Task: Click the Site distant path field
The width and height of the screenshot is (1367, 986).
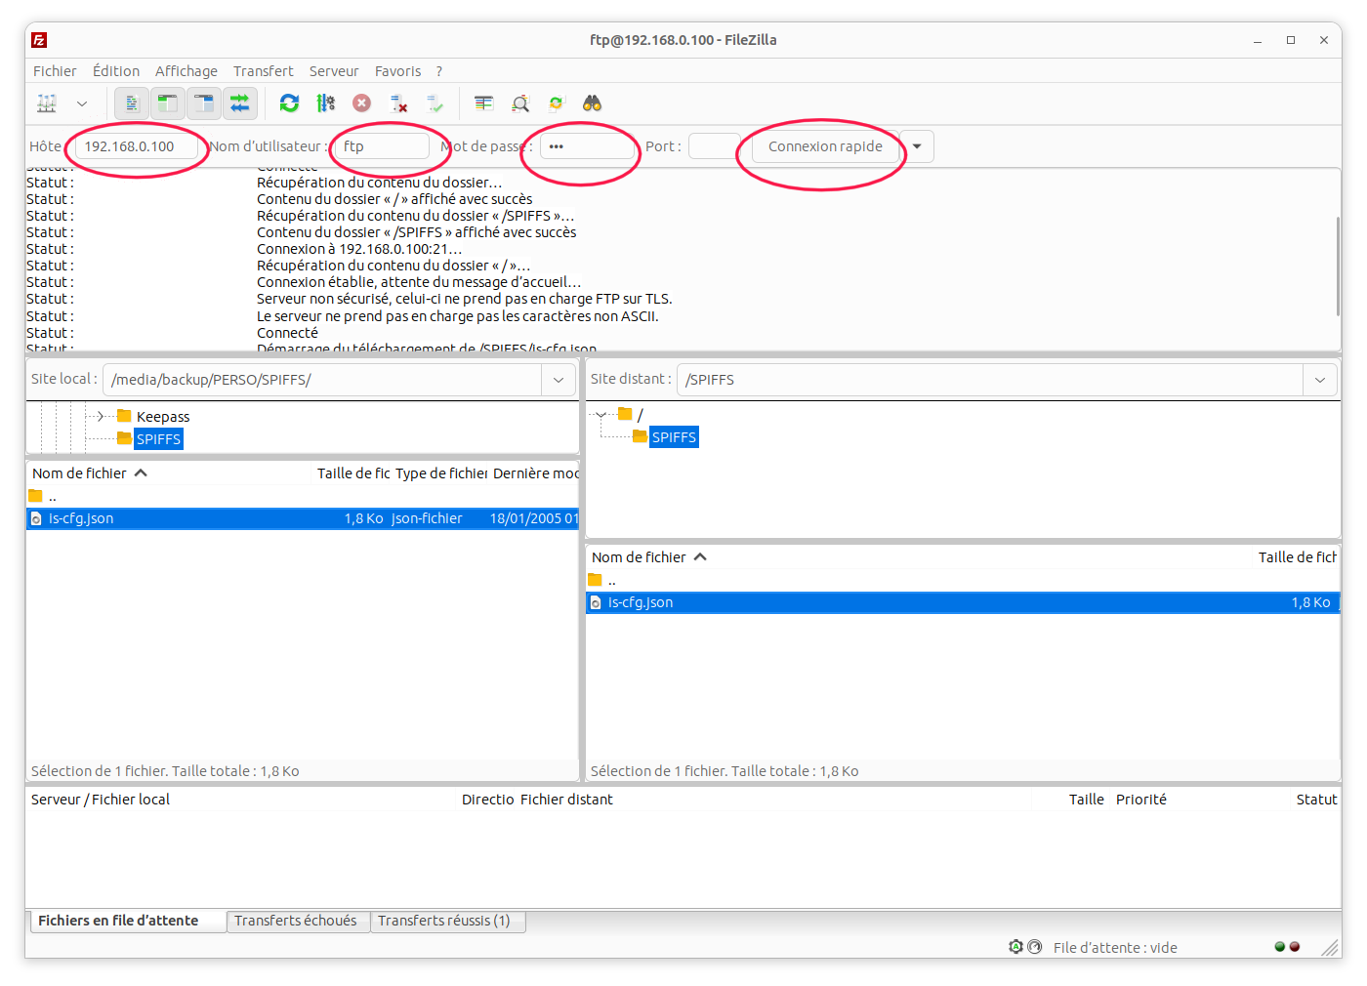Action: click(x=990, y=380)
